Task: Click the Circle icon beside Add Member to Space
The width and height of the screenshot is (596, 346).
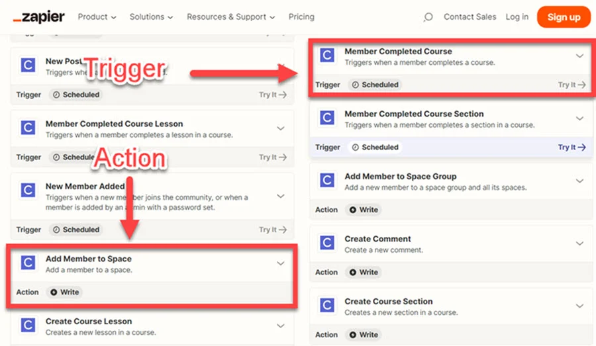Action: tap(28, 263)
